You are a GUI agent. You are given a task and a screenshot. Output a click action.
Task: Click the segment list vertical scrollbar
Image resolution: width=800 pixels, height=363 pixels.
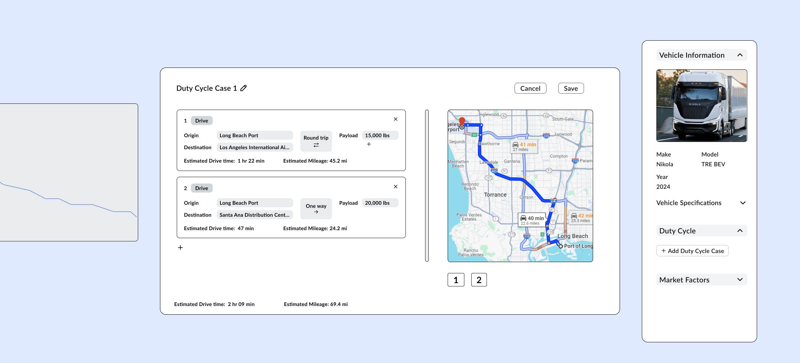[427, 185]
